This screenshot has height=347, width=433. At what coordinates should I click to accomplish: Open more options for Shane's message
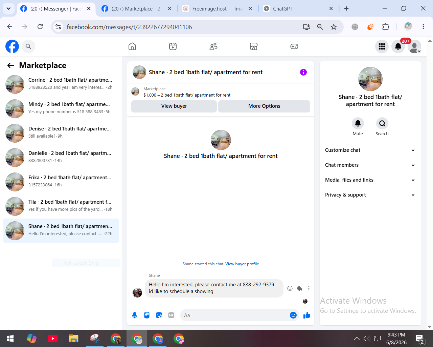(309, 288)
